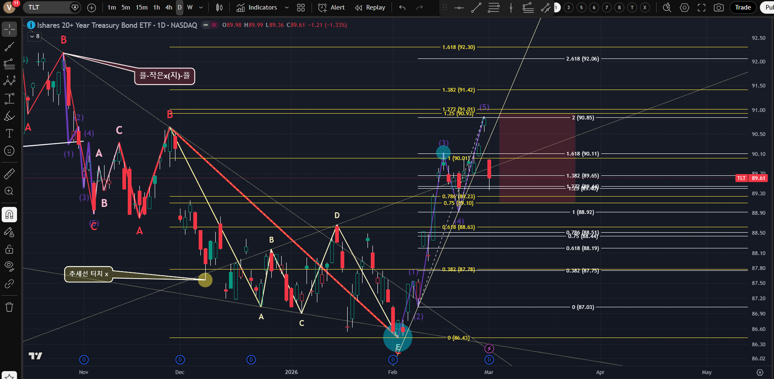
Task: Select the crosshair cursor tool
Action: pos(9,29)
